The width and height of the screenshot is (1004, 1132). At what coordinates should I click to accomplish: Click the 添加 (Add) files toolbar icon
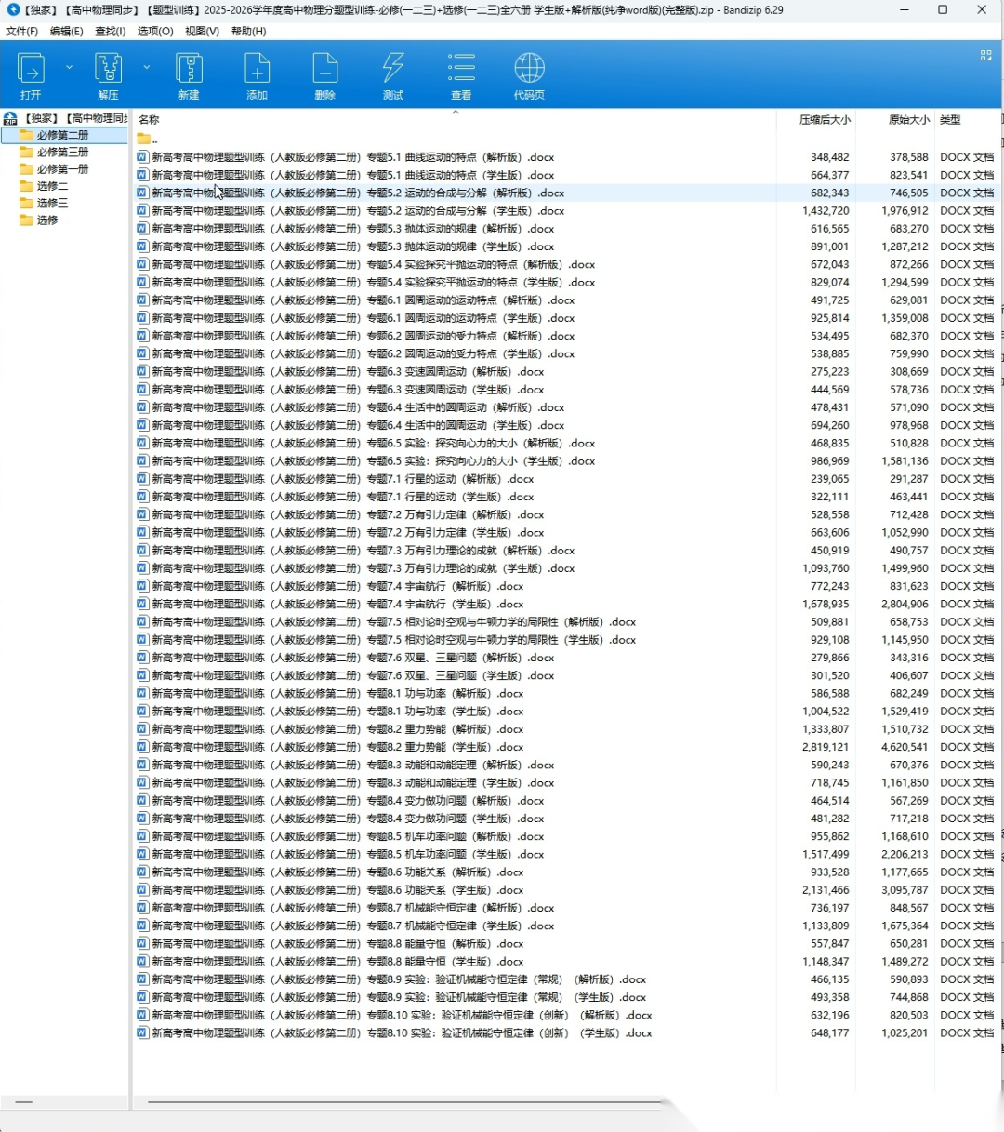point(257,74)
